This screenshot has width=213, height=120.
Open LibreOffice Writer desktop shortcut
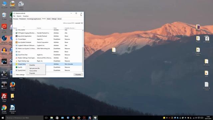coord(13,109)
